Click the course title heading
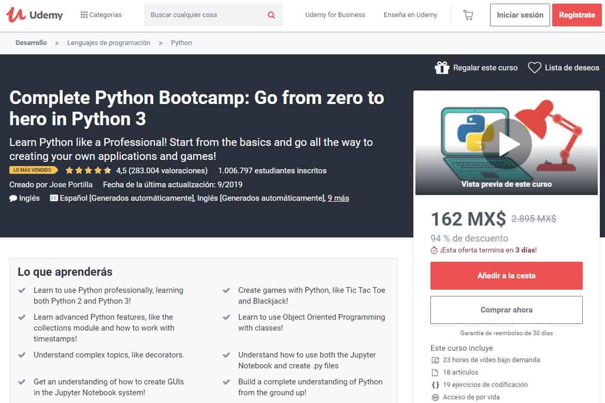This screenshot has height=403, width=605. (197, 108)
